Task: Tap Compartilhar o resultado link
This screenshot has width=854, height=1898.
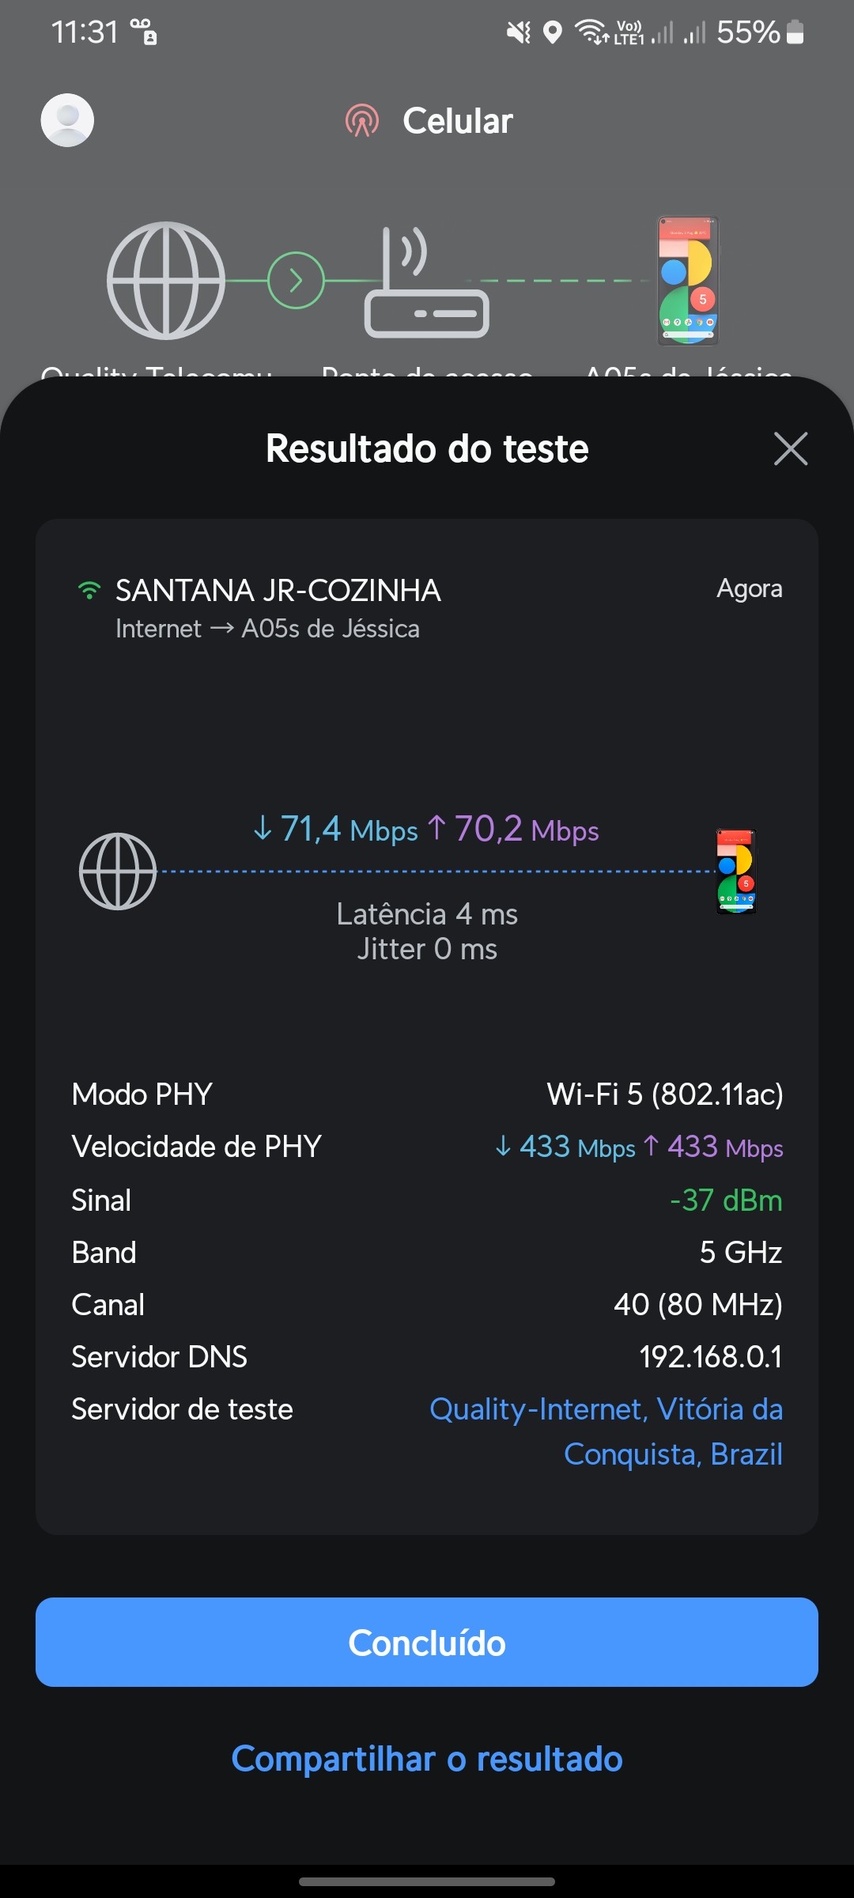Action: pyautogui.click(x=427, y=1759)
